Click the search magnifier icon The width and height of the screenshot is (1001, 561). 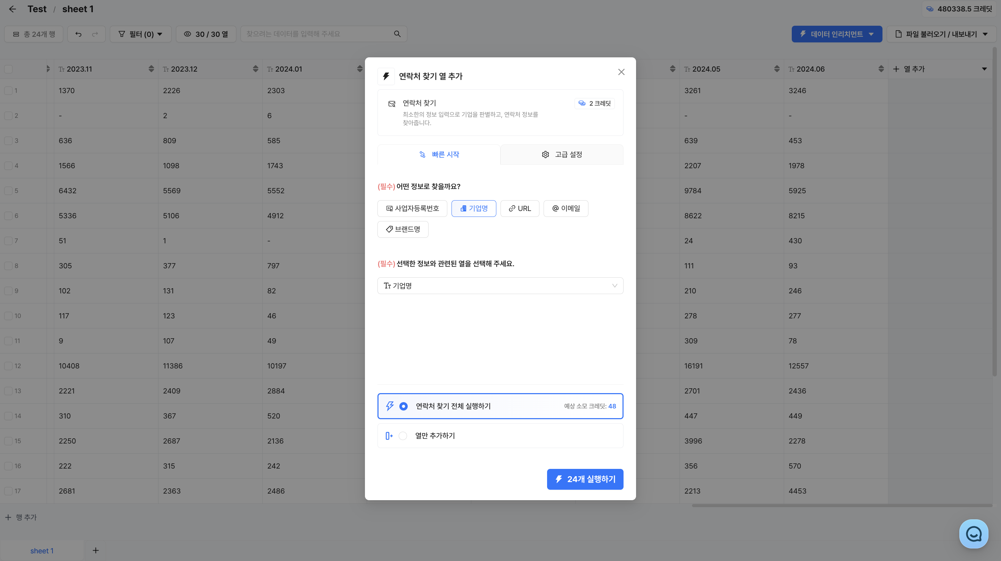click(x=397, y=34)
